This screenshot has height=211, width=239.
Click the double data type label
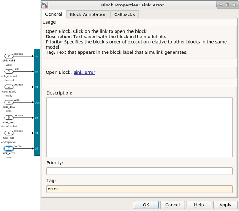(18, 146)
